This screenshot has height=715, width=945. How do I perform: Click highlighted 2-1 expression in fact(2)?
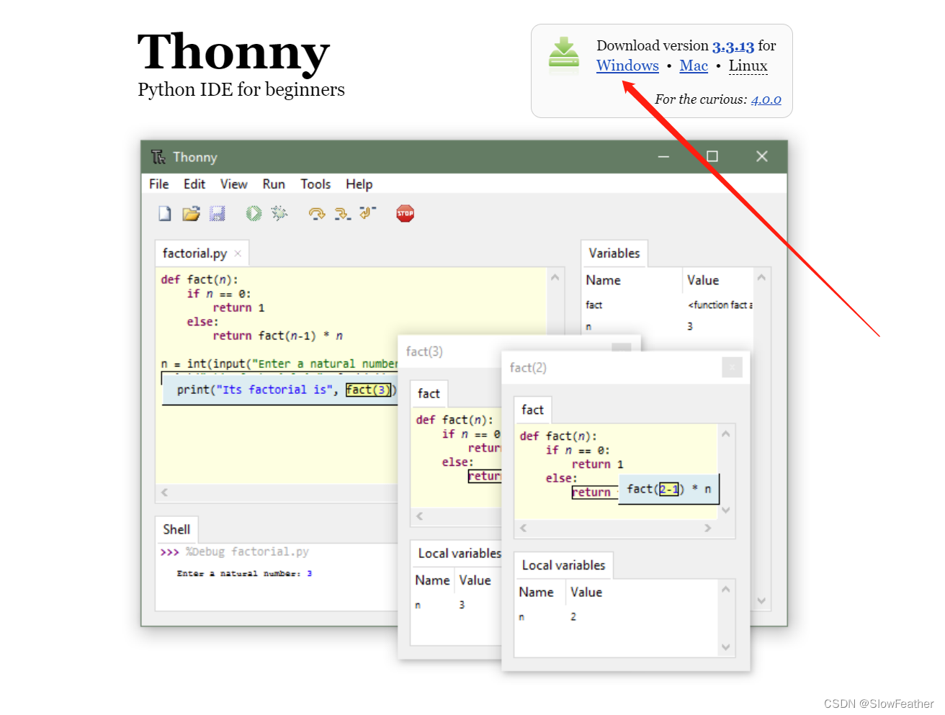pyautogui.click(x=669, y=489)
